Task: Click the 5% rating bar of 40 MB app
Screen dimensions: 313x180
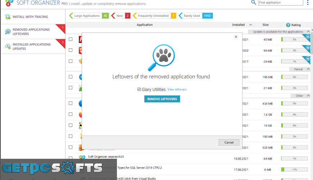Action: click(294, 40)
